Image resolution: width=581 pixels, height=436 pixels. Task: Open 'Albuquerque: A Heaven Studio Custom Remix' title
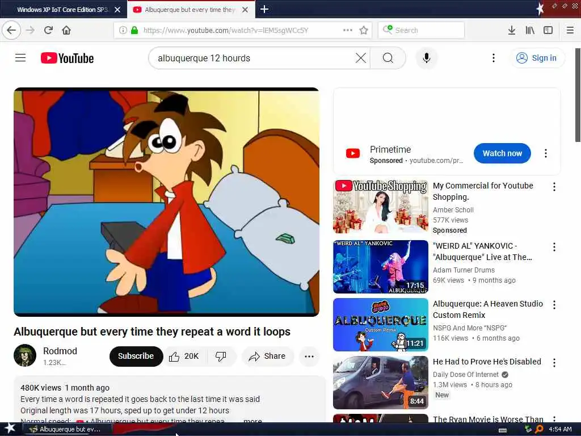tap(487, 309)
